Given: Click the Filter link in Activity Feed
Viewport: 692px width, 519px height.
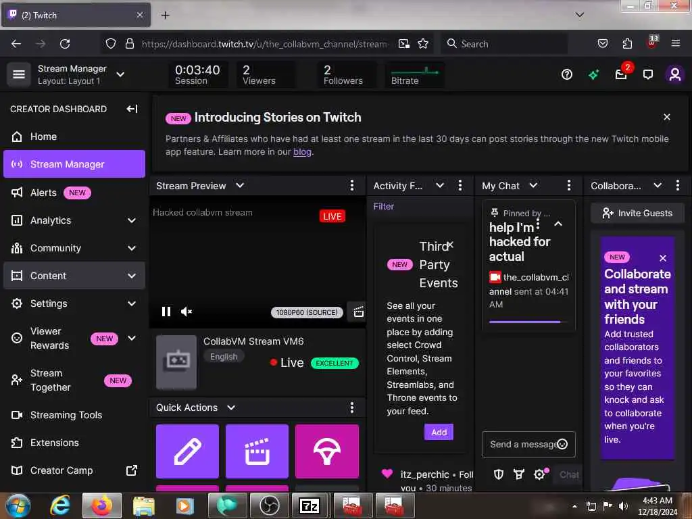Looking at the screenshot, I should pyautogui.click(x=384, y=207).
